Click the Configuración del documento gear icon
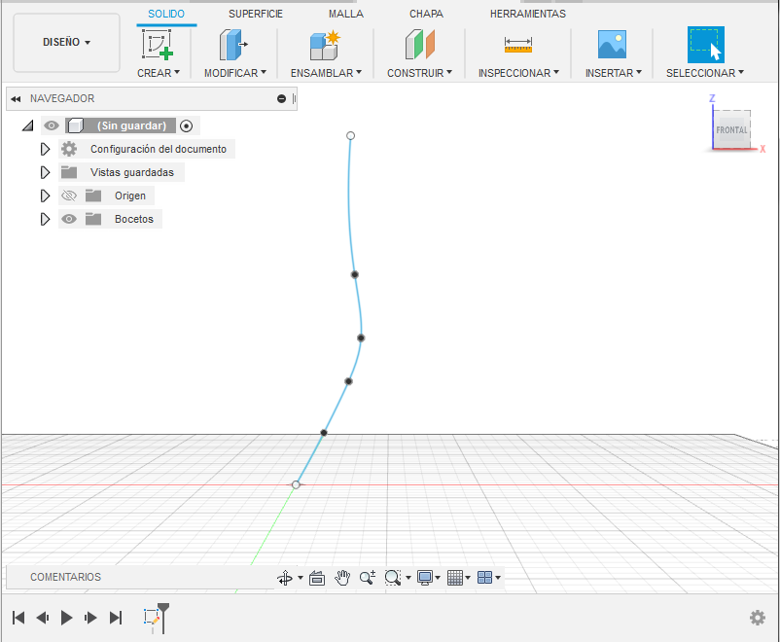Screen dimensions: 780x642 coord(69,149)
